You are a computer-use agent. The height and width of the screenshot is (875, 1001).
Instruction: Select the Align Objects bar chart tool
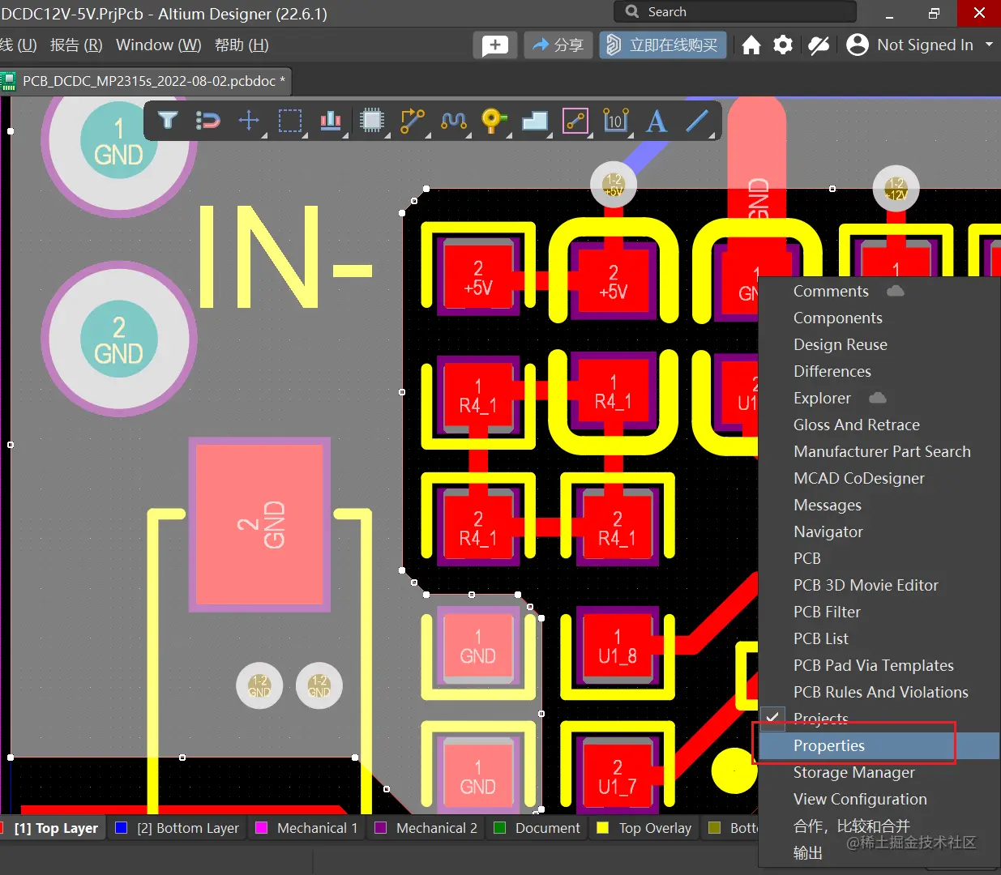point(331,121)
